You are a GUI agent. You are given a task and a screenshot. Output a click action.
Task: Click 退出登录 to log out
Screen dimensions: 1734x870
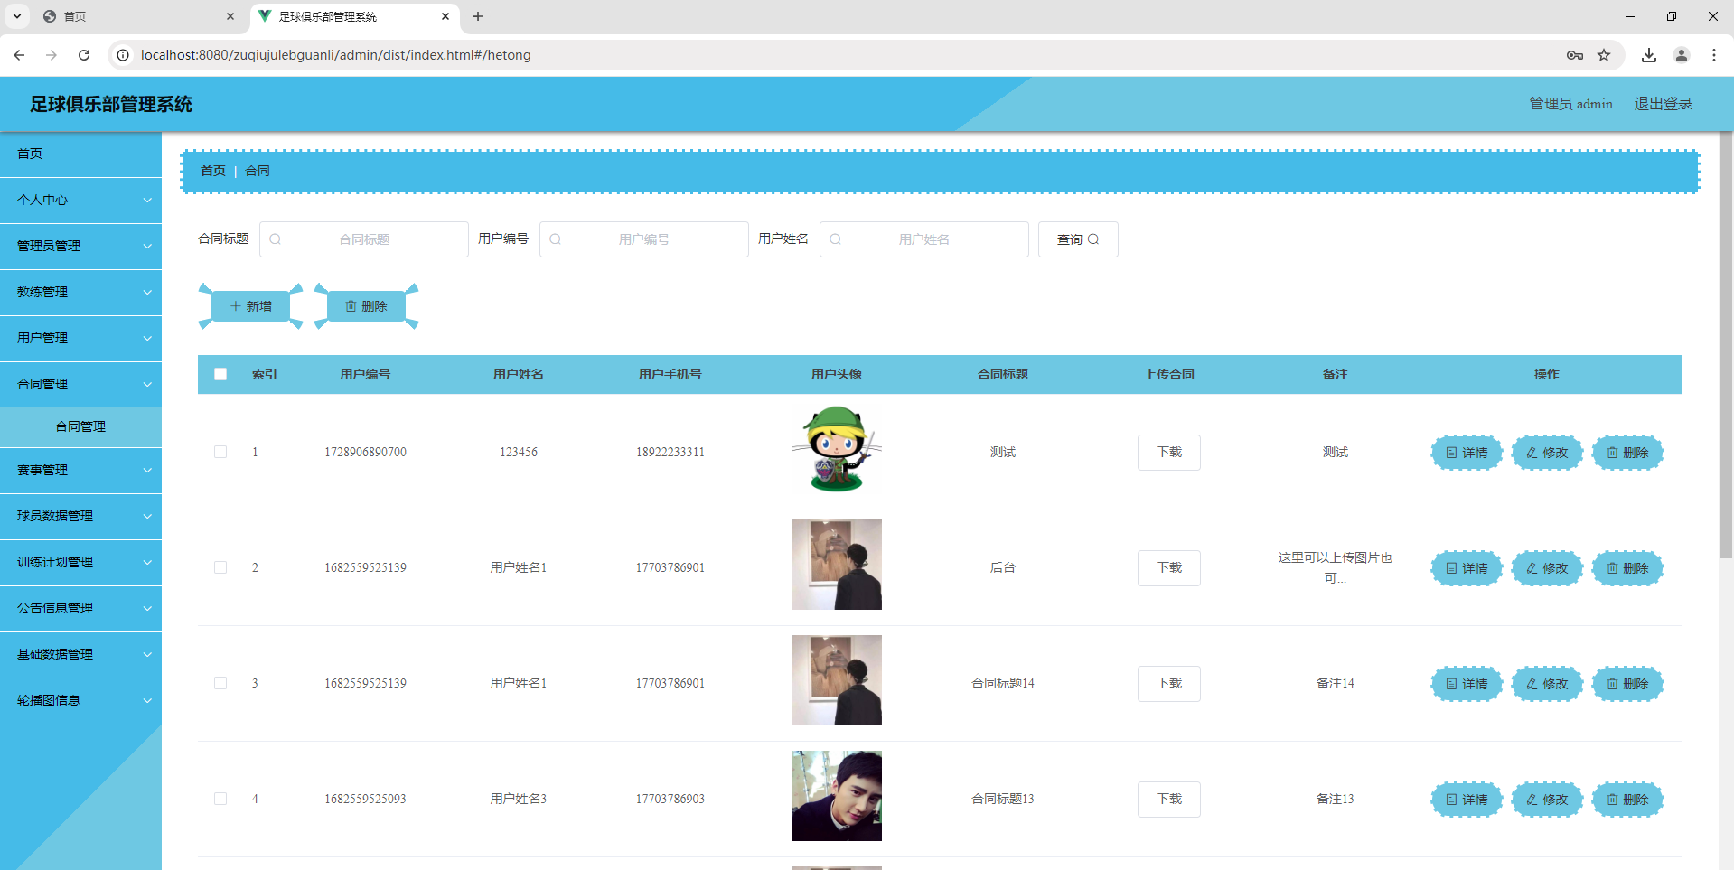pos(1663,104)
